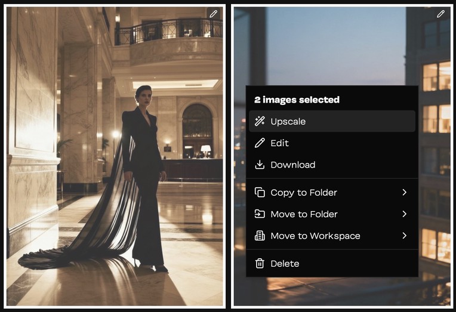Click the Move to Workspace building icon
The height and width of the screenshot is (312, 456).
coord(260,236)
